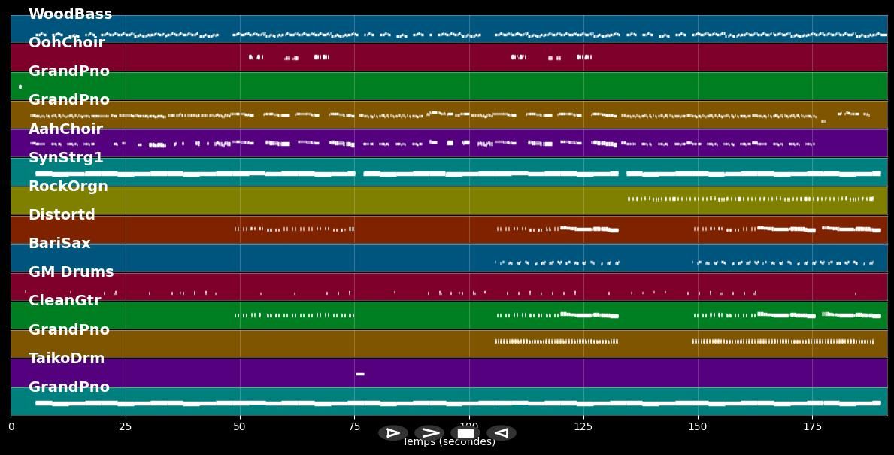This screenshot has height=455, width=894.
Task: Select the WoodBass track label
Action: (x=70, y=14)
